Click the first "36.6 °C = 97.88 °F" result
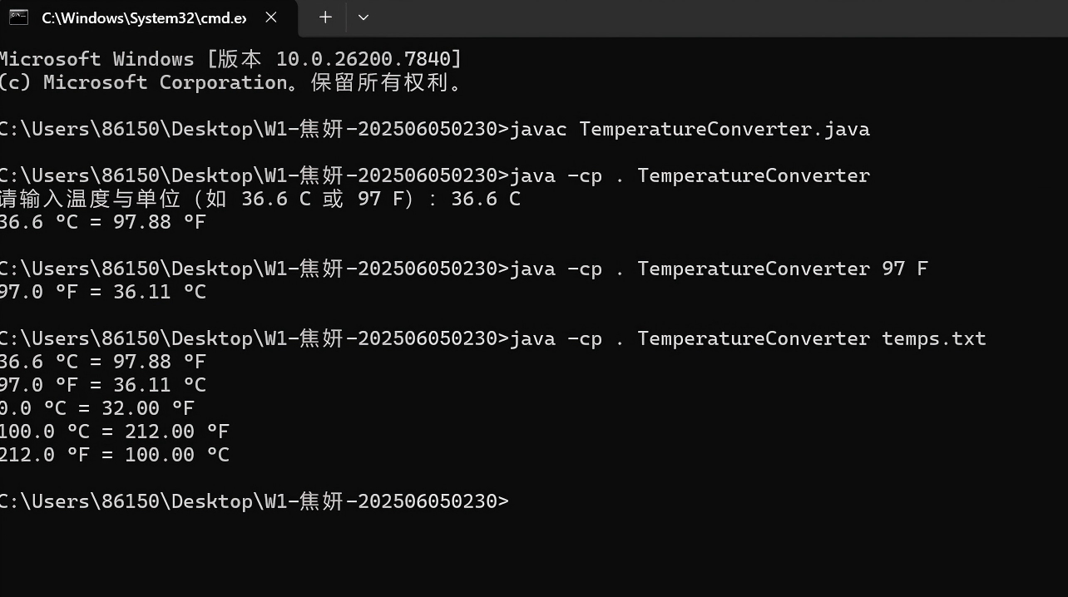The width and height of the screenshot is (1068, 597). tap(102, 222)
